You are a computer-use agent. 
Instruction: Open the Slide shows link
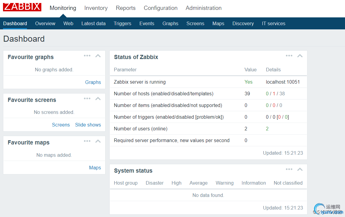tap(88, 125)
